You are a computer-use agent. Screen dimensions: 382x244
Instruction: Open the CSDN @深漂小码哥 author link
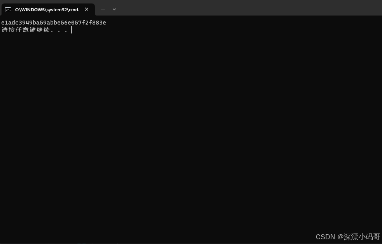tap(348, 237)
